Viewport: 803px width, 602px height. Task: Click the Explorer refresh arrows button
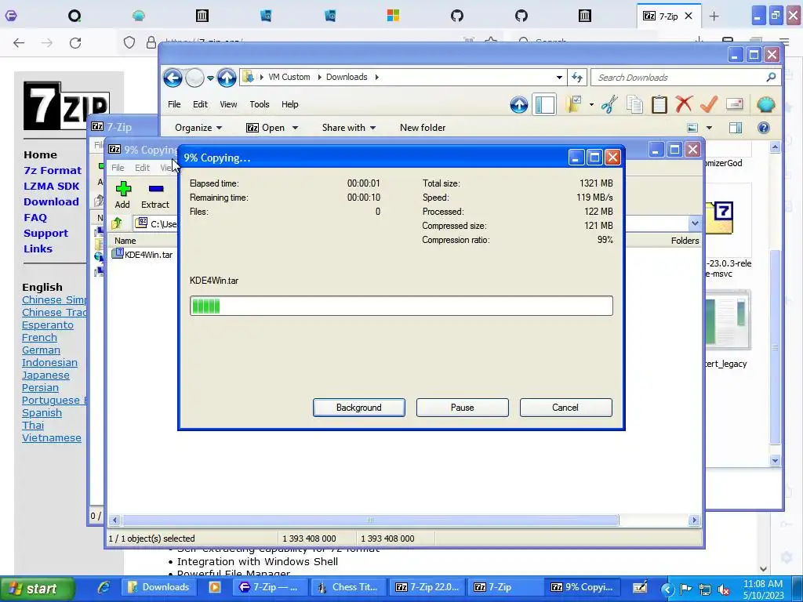577,78
